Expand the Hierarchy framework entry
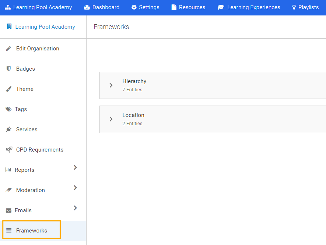This screenshot has width=326, height=245. (111, 85)
